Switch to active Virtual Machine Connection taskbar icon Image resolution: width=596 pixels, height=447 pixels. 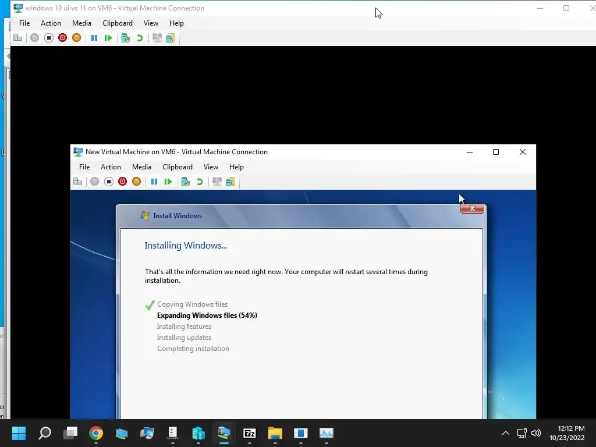[224, 432]
